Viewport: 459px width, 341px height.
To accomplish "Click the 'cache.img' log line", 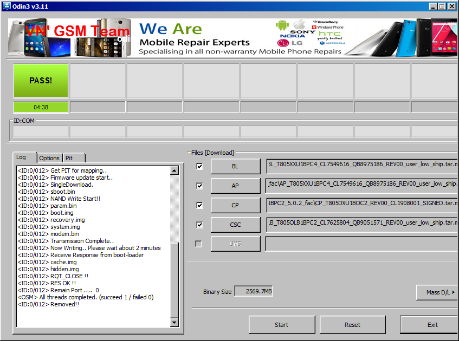I will click(x=47, y=262).
